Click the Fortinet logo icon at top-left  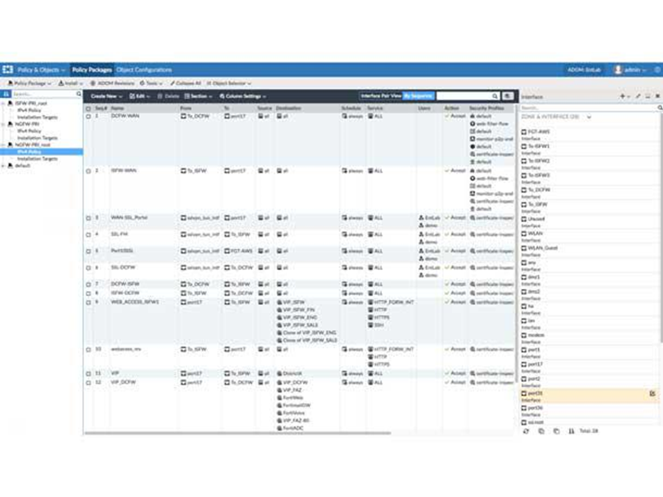(8, 70)
